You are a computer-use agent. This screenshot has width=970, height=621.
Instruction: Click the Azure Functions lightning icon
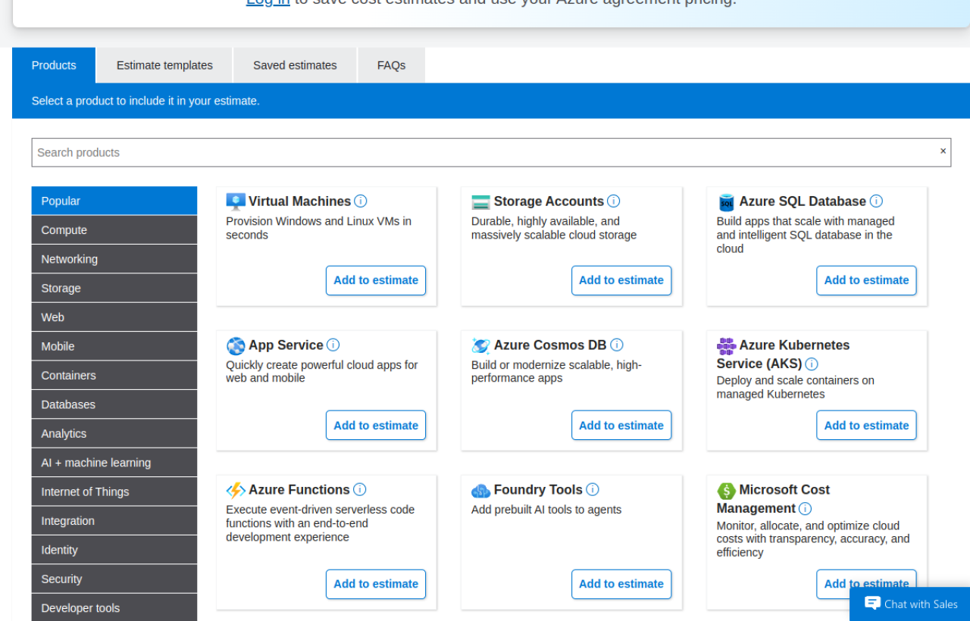click(x=236, y=490)
